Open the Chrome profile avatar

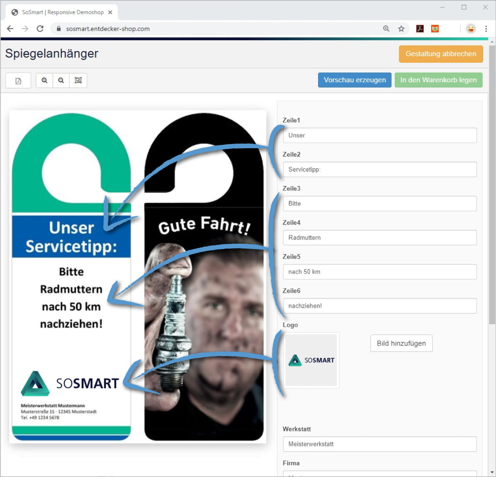coord(471,29)
